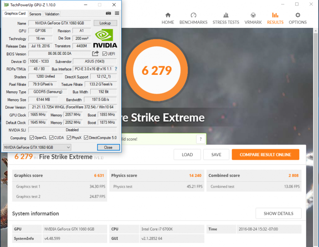Click the Lookup button

point(105,23)
